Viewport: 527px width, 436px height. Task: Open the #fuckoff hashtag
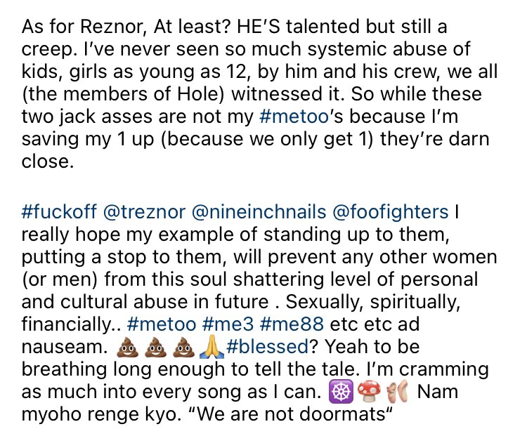pyautogui.click(x=58, y=211)
